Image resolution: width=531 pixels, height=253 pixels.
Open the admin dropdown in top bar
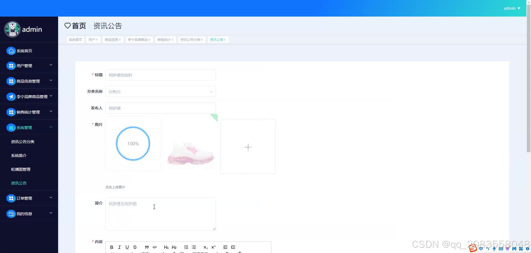pyautogui.click(x=512, y=8)
